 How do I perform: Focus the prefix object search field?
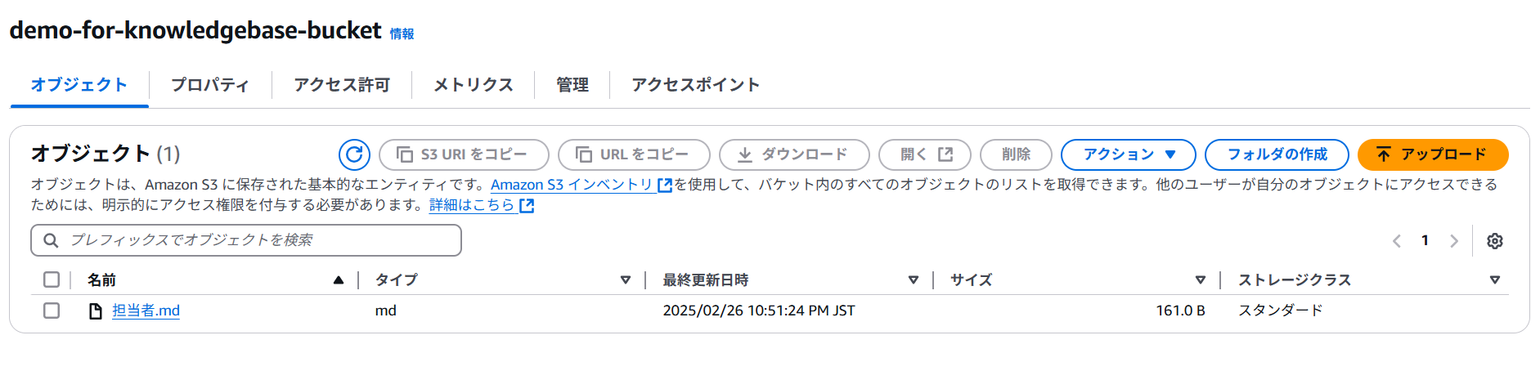click(x=246, y=240)
